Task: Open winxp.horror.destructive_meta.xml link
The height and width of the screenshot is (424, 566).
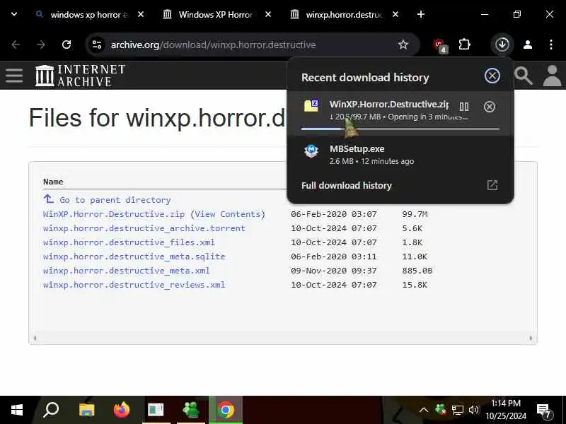Action: point(127,271)
